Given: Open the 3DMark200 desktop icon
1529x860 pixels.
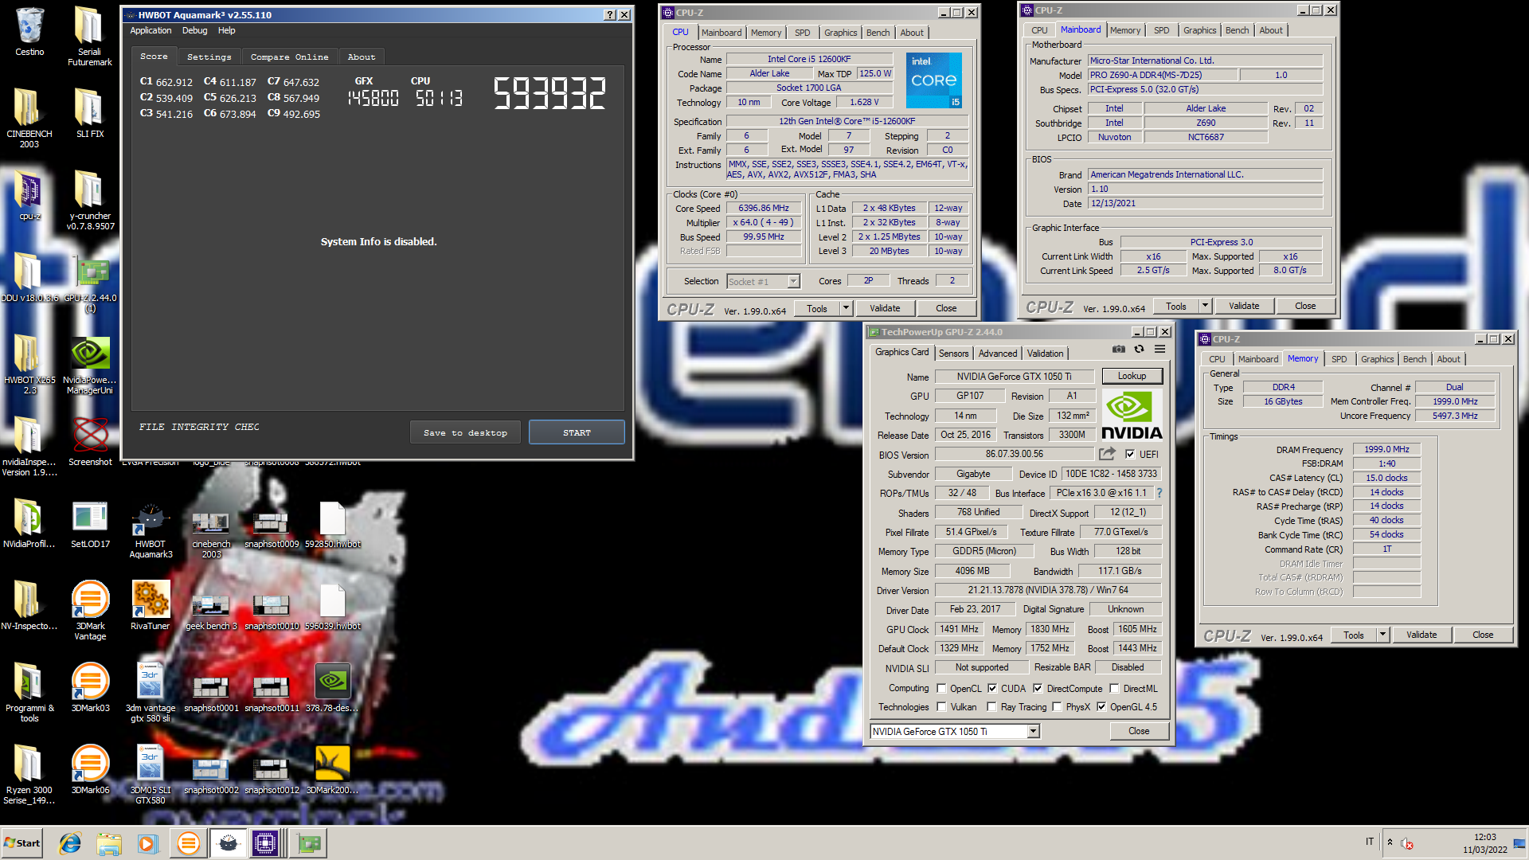Looking at the screenshot, I should (x=332, y=770).
